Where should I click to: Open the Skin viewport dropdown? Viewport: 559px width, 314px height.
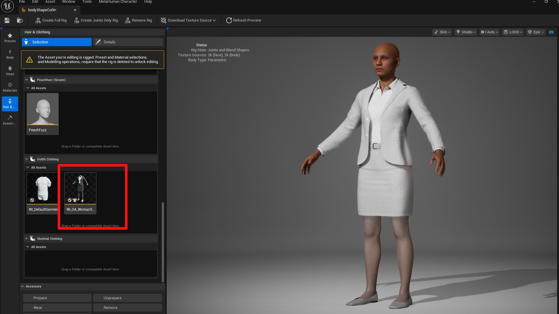coord(442,32)
